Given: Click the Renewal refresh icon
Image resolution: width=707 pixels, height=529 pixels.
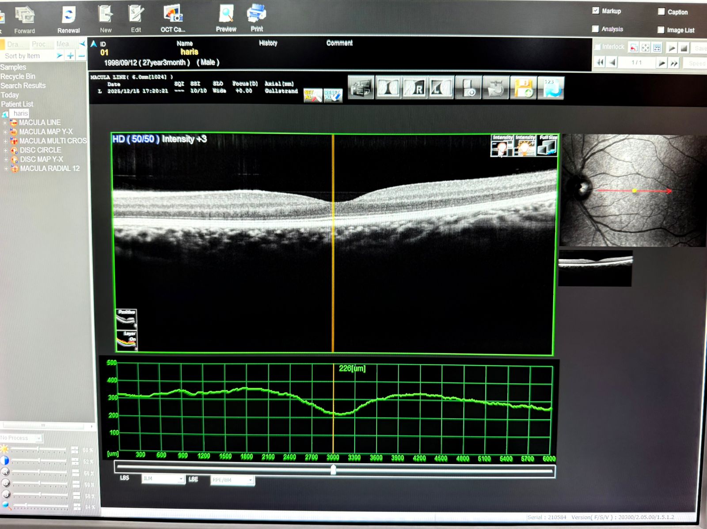Looking at the screenshot, I should click(x=68, y=15).
